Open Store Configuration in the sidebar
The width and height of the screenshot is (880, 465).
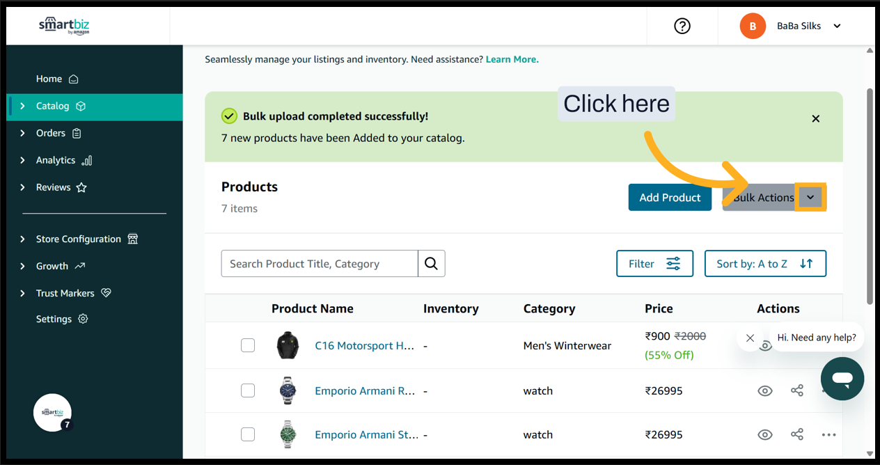[78, 239]
